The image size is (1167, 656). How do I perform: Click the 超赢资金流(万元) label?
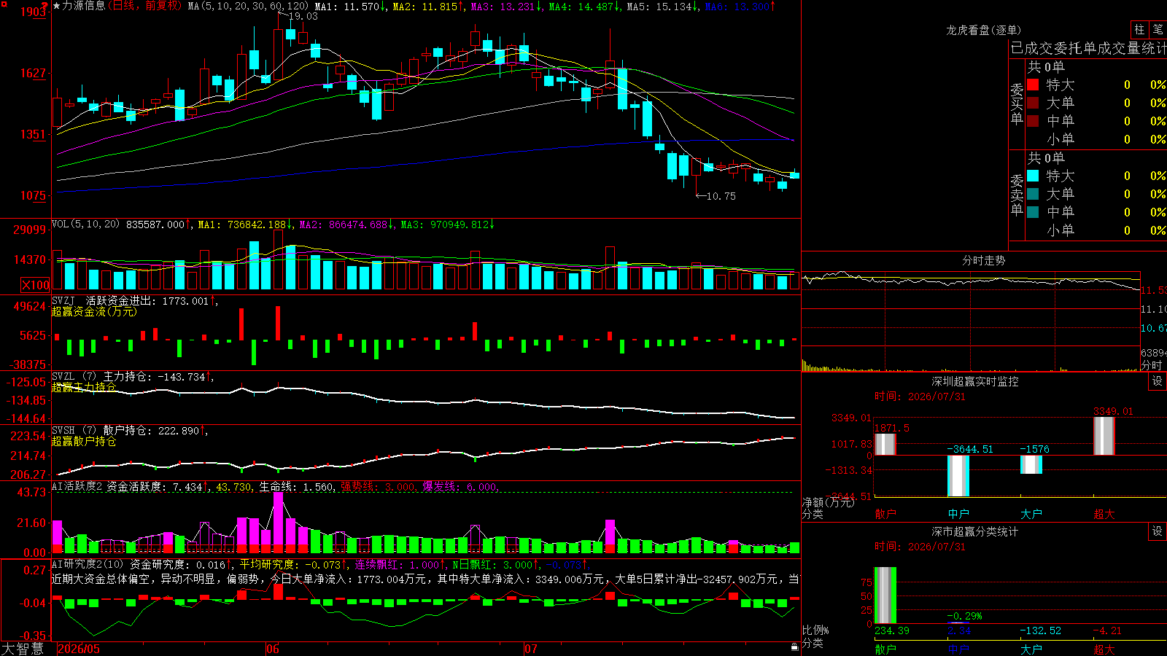click(94, 311)
